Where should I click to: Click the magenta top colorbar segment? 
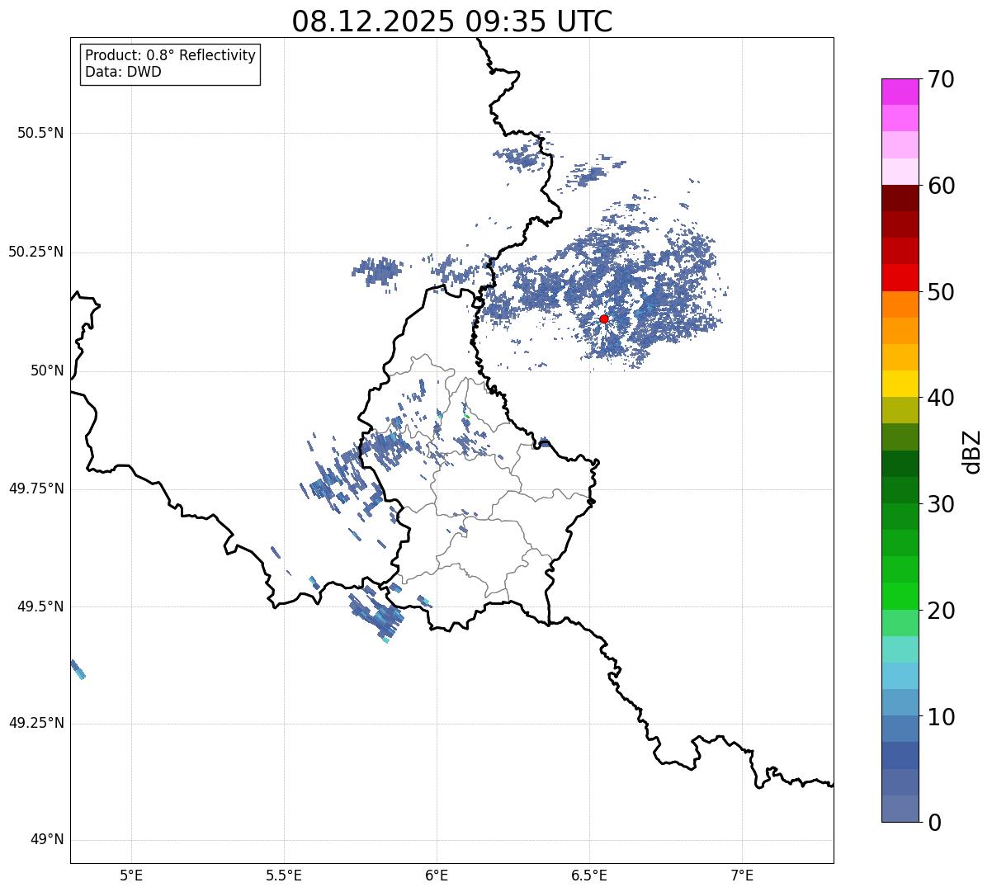(900, 92)
